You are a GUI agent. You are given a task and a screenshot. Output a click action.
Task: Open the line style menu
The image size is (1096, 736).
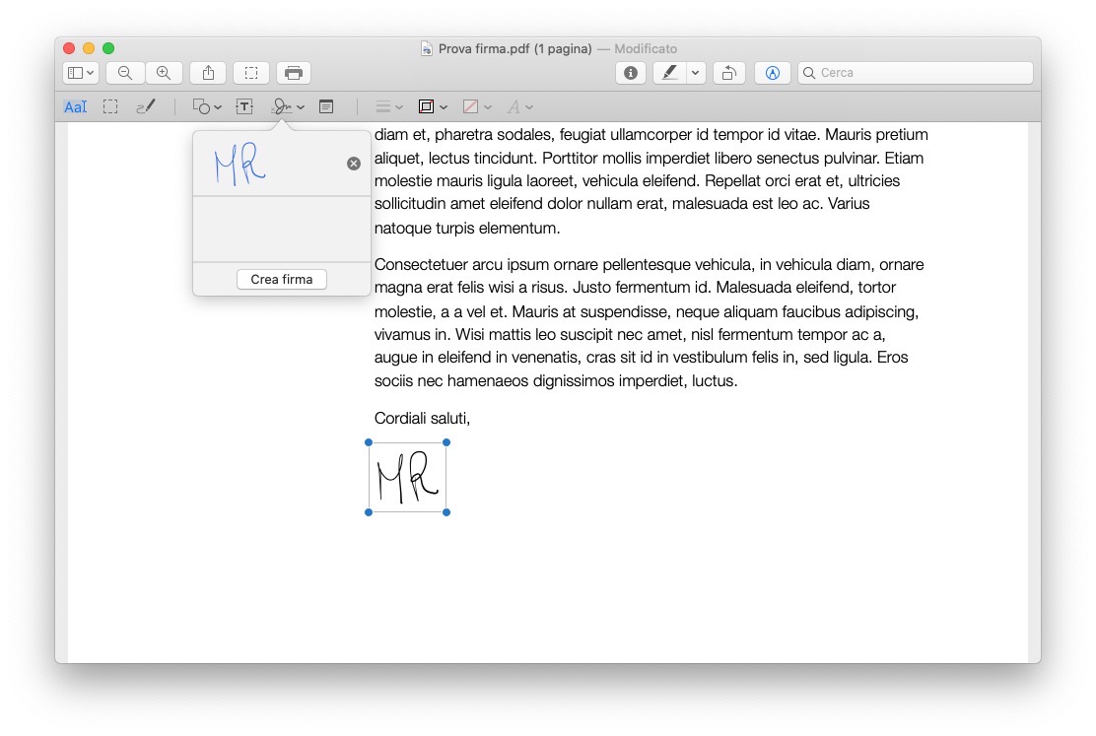pyautogui.click(x=389, y=107)
